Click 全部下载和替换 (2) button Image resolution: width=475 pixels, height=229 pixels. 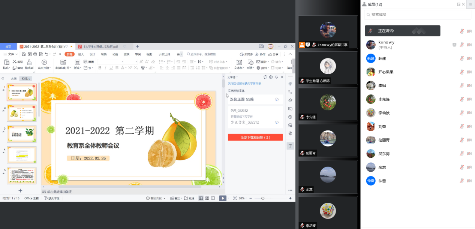(x=255, y=138)
